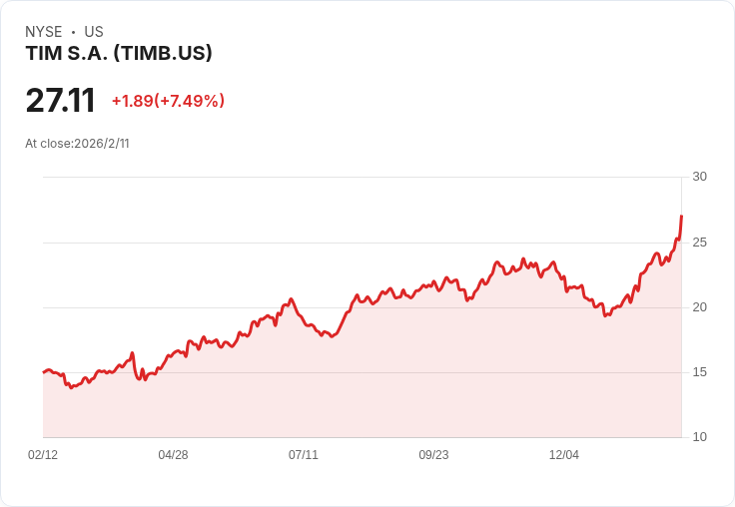Click the NYSE exchange label
This screenshot has width=735, height=507.
pyautogui.click(x=44, y=32)
